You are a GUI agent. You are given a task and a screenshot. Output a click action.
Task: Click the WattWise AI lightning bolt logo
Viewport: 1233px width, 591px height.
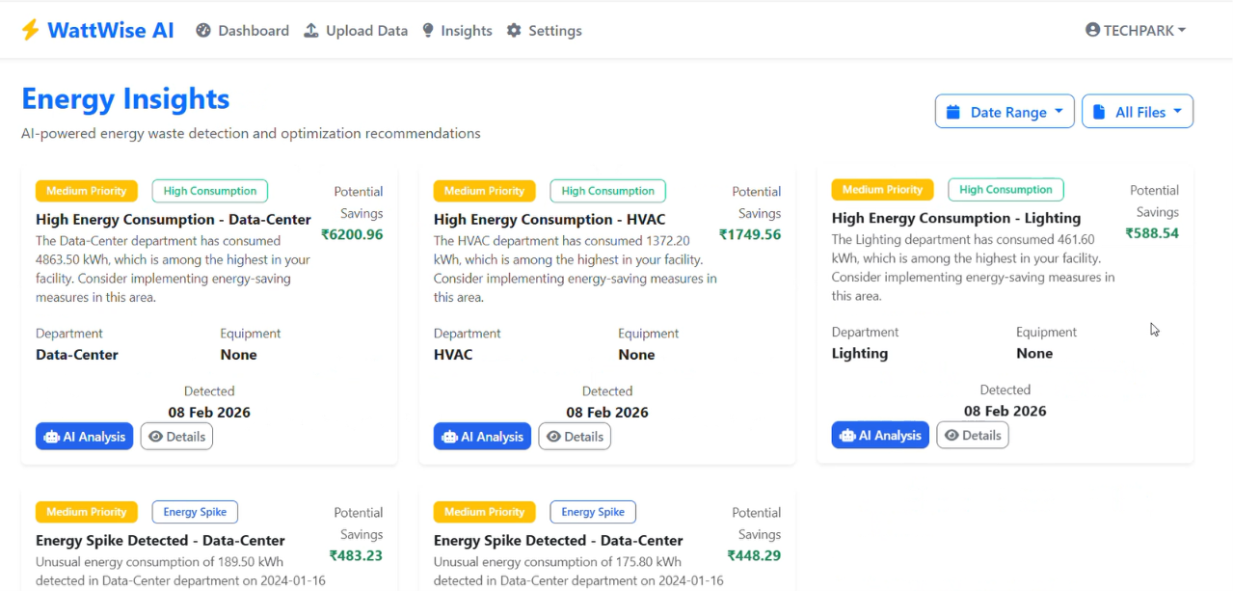pyautogui.click(x=30, y=30)
